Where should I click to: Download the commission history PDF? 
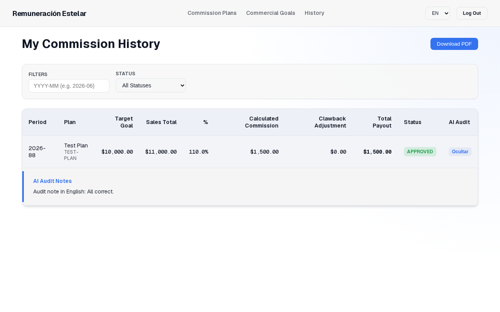(x=454, y=44)
